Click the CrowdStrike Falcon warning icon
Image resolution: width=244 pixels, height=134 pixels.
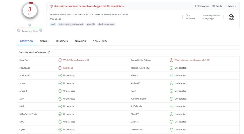tap(171, 60)
